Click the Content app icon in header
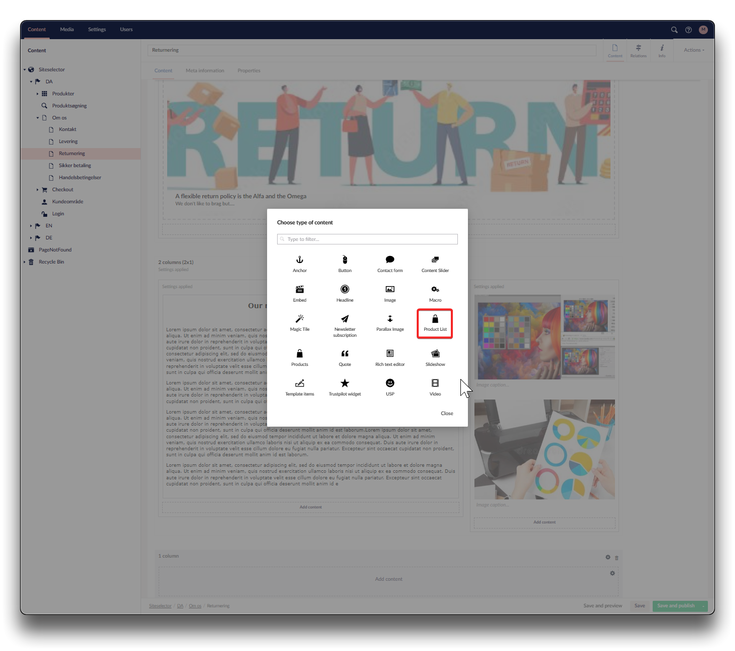 tap(615, 51)
